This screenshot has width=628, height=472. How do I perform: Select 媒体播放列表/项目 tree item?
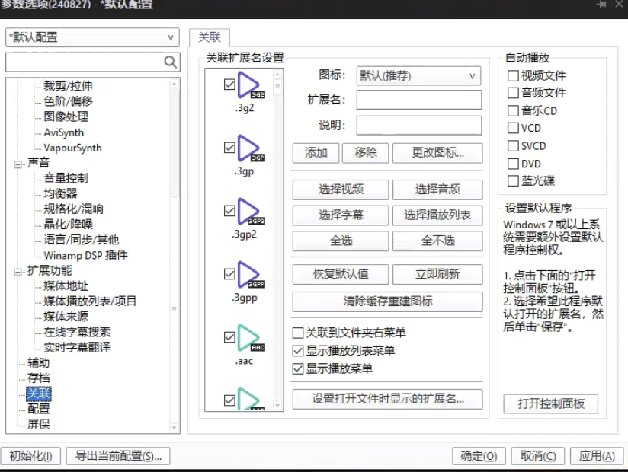[90, 301]
